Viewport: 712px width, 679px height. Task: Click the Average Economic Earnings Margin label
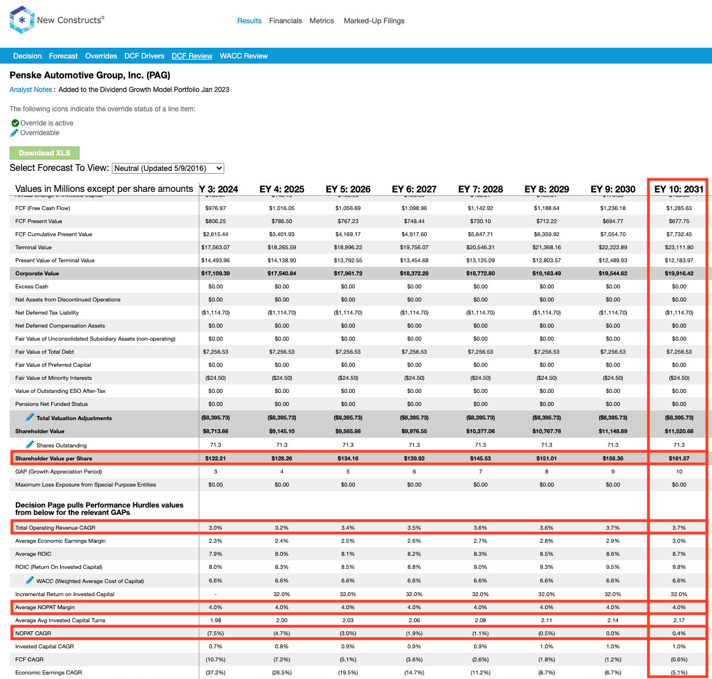[60, 541]
